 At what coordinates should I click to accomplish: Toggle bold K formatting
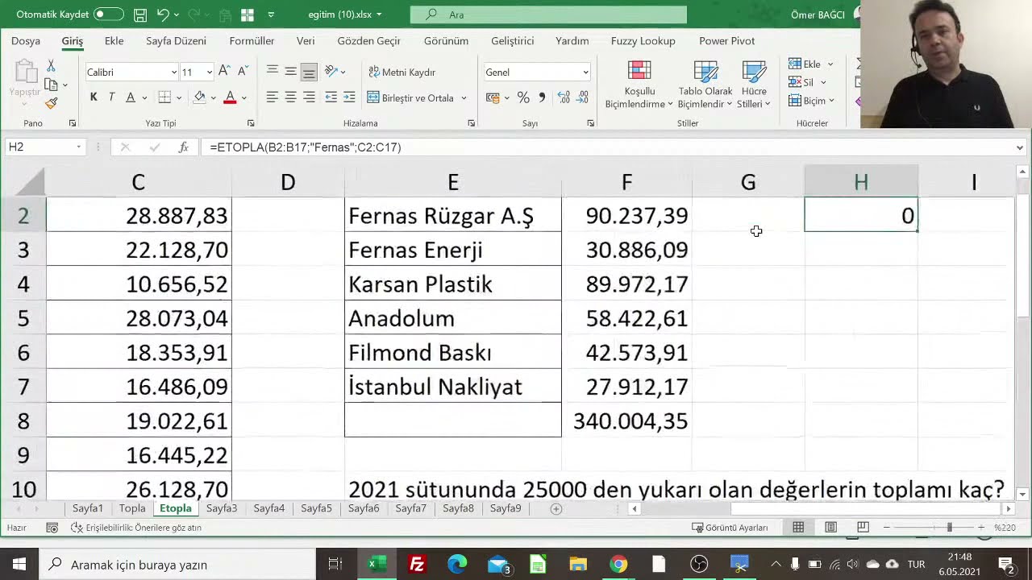[x=94, y=97]
